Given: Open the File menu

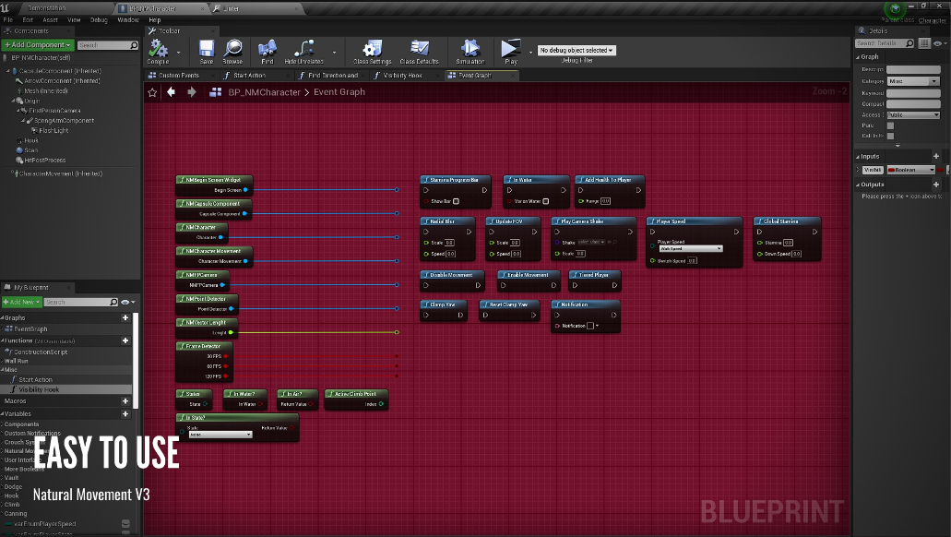Looking at the screenshot, I should (8, 20).
